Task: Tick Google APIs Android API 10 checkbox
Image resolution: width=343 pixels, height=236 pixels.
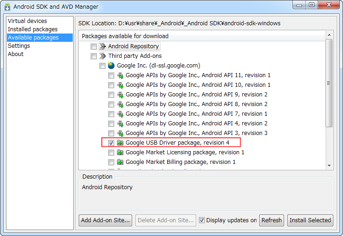Action: tap(111, 85)
